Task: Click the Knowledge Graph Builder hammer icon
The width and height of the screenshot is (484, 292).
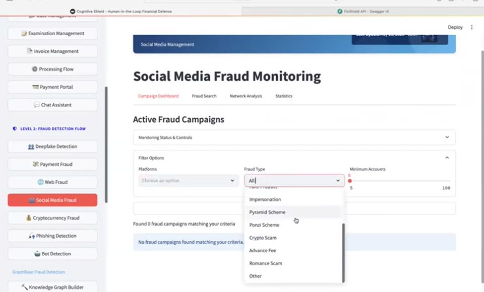Action: coord(25,287)
